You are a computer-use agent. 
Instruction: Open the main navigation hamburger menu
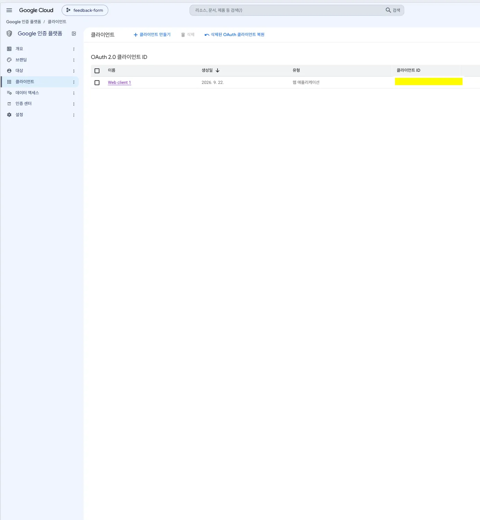point(9,10)
